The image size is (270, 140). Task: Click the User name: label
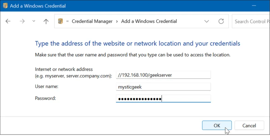coord(47,86)
